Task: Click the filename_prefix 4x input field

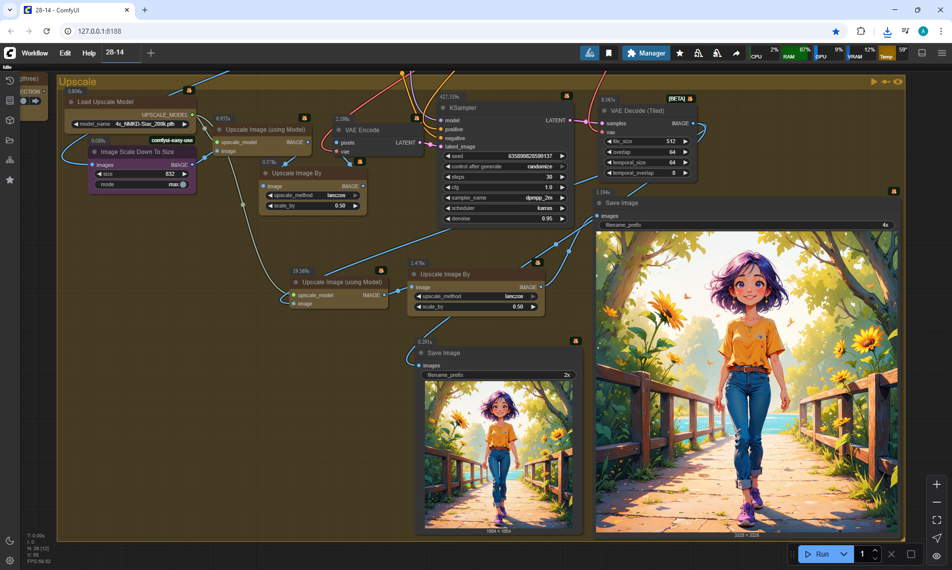Action: (746, 225)
